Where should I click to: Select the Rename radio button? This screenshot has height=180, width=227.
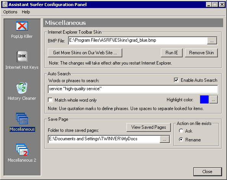click(181, 139)
